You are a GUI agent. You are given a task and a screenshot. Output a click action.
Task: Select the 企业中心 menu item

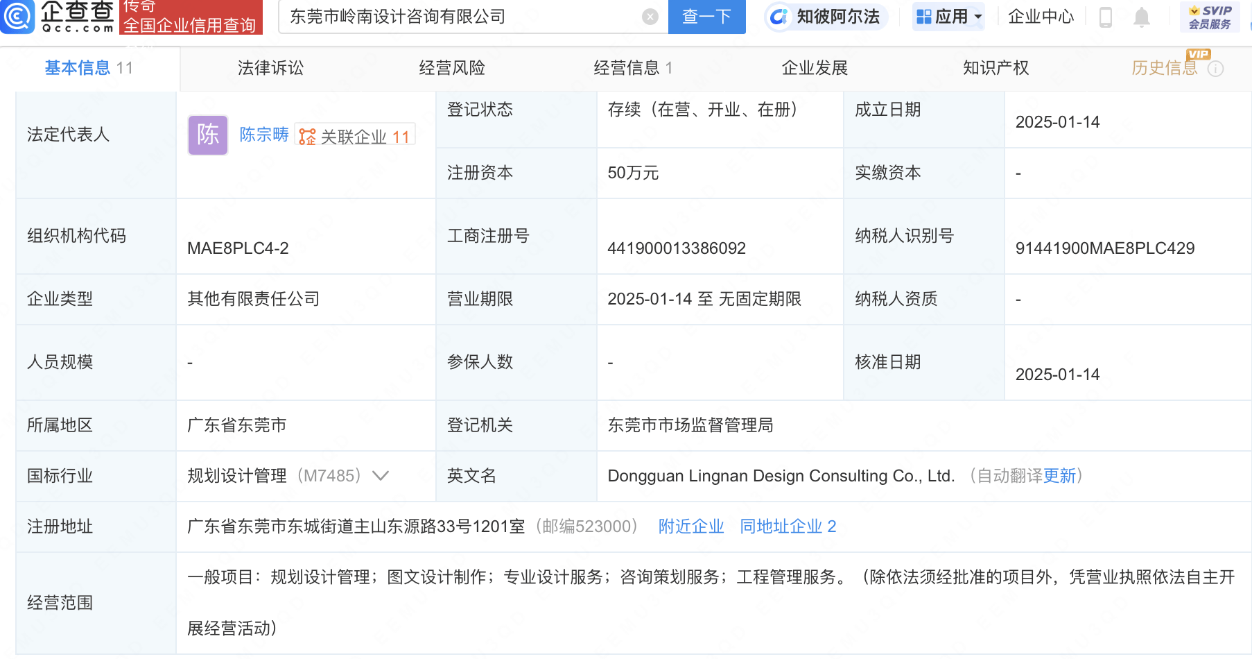point(1040,17)
